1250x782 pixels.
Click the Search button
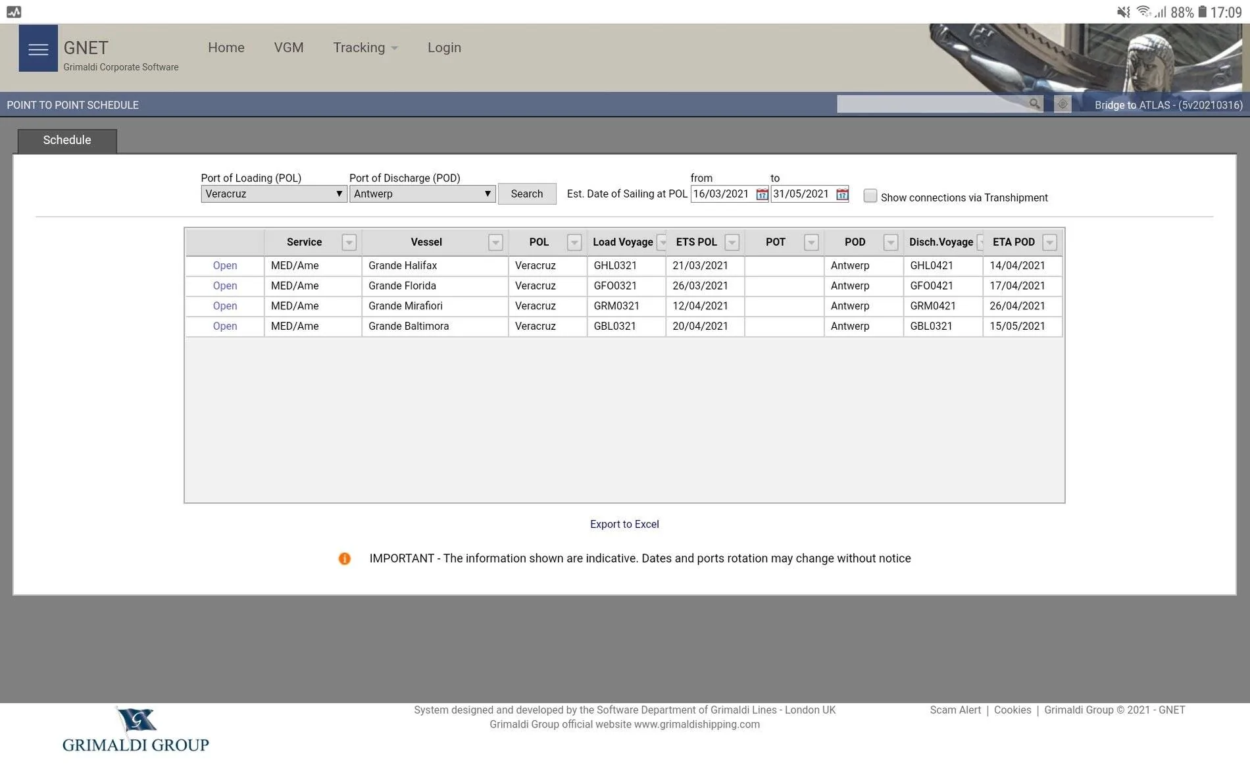tap(527, 194)
